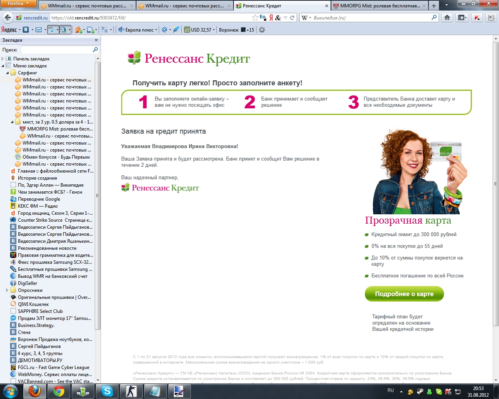Viewport: 499px width, 399px height.
Task: Open the Firefox application menu
Action: (18, 4)
